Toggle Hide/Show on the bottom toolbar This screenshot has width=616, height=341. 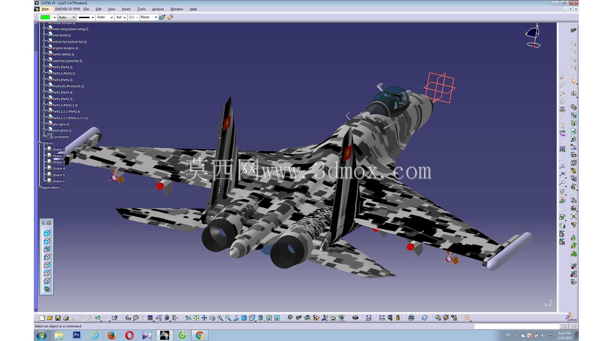click(x=269, y=318)
